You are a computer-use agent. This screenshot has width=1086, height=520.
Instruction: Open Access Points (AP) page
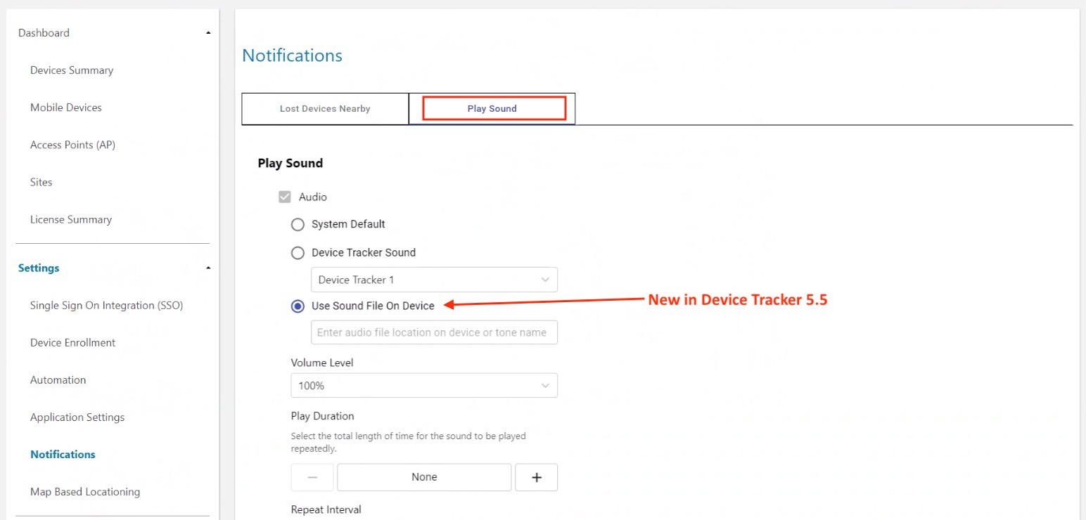point(72,145)
